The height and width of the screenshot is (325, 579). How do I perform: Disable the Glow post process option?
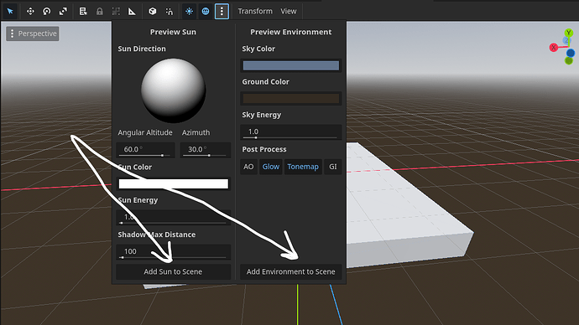click(x=271, y=167)
